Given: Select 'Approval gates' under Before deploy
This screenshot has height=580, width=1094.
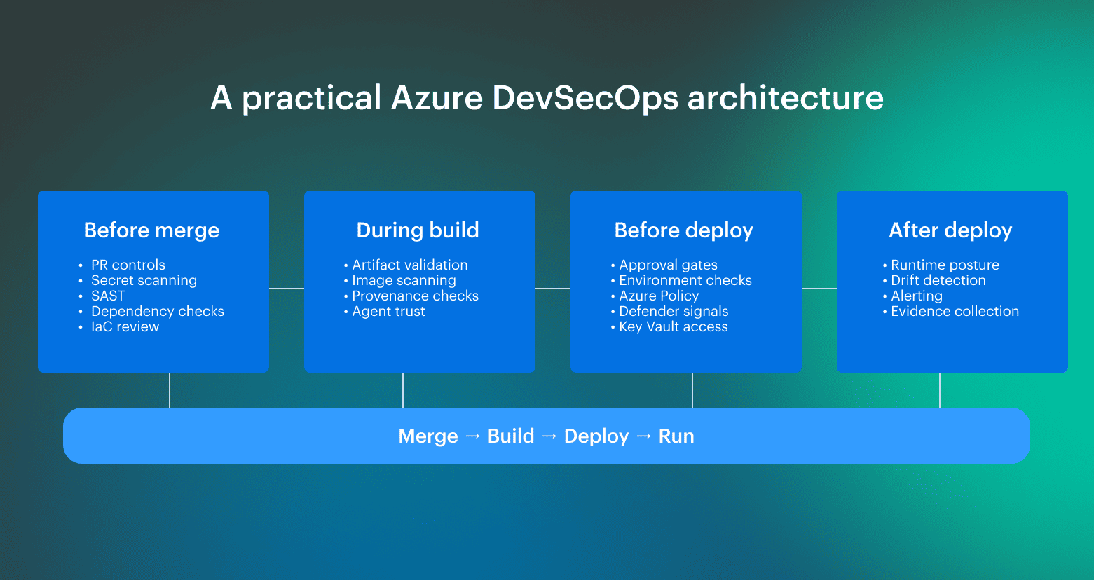Looking at the screenshot, I should pyautogui.click(x=668, y=265).
